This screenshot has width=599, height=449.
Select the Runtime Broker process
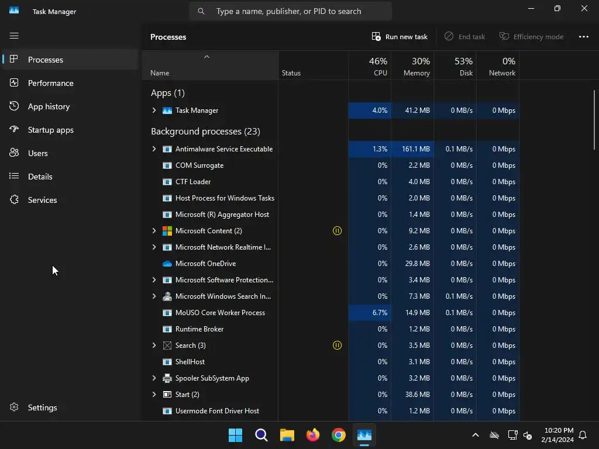(331, 329)
